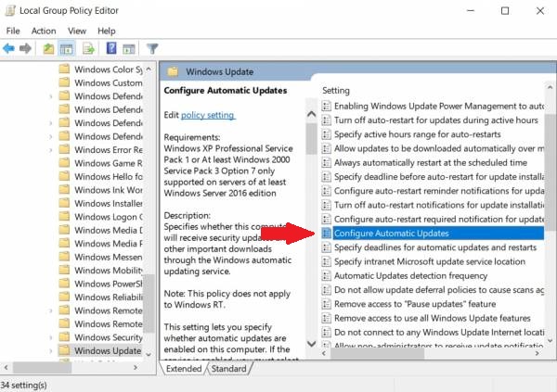Screen dimensions: 557x392
Task: Click the policy icon beside Automatic Updates detection frequency
Action: [x=326, y=275]
